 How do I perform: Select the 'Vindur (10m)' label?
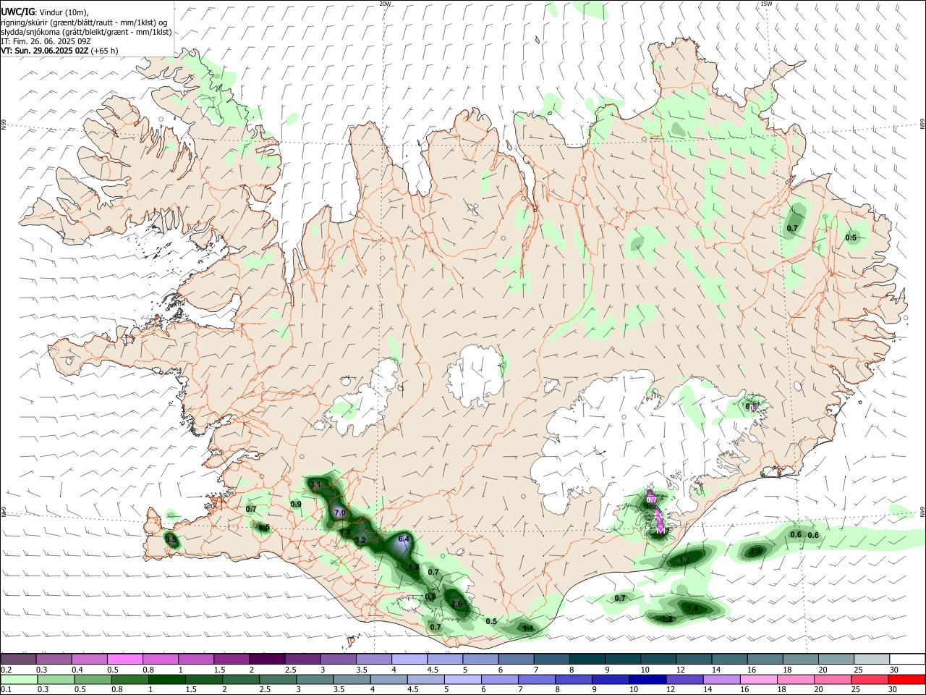(63, 12)
